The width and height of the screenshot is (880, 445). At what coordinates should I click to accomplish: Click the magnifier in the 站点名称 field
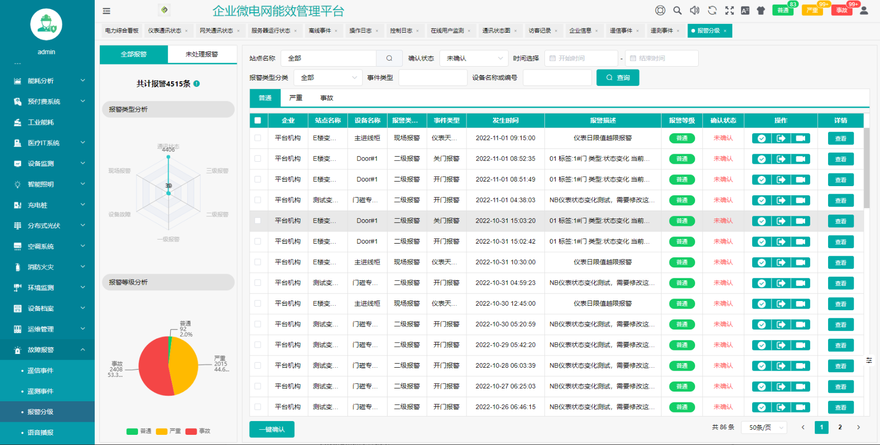389,58
